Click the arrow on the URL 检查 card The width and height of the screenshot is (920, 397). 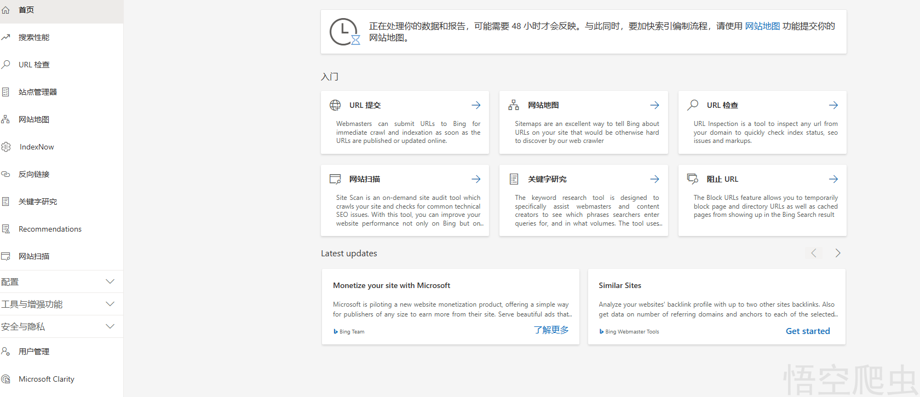pos(833,105)
